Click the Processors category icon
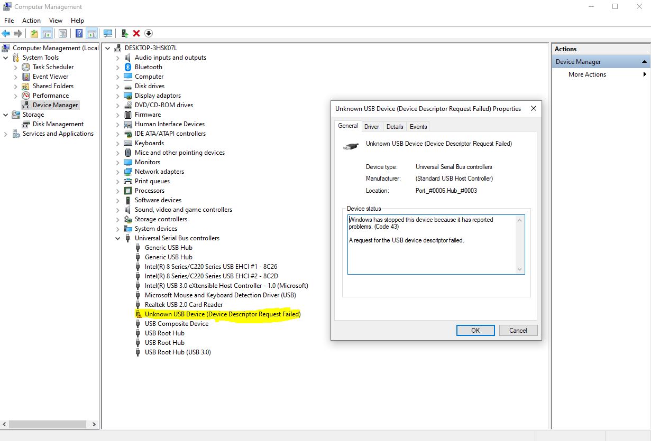The height and width of the screenshot is (441, 651). tap(127, 191)
